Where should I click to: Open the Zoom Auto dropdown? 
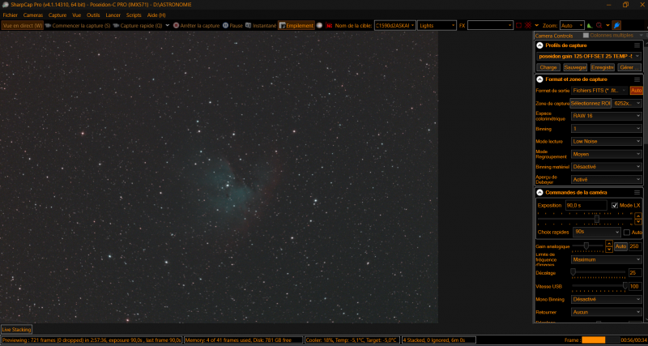pos(572,25)
